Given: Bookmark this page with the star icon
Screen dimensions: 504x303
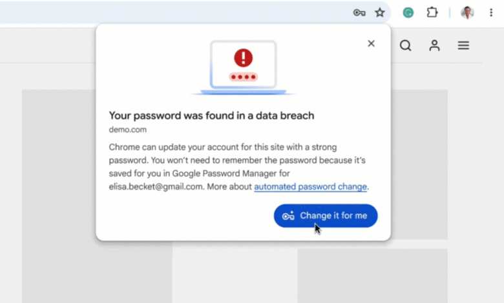Looking at the screenshot, I should 380,12.
